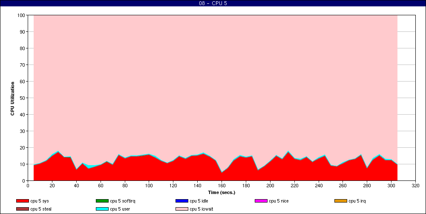This screenshot has width=426, height=214.
Task: Click the x-axis tick label 160
Action: tap(222, 186)
